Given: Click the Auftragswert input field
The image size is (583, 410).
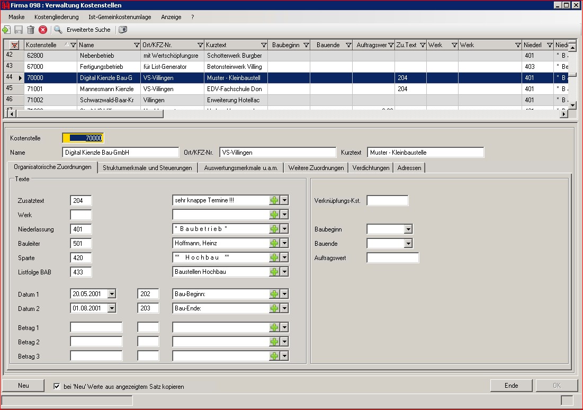Looking at the screenshot, I should pyautogui.click(x=392, y=258).
